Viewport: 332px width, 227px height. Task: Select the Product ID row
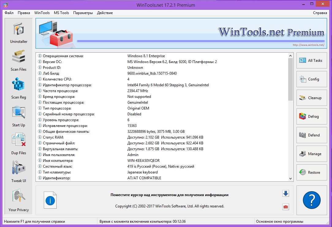point(162,68)
